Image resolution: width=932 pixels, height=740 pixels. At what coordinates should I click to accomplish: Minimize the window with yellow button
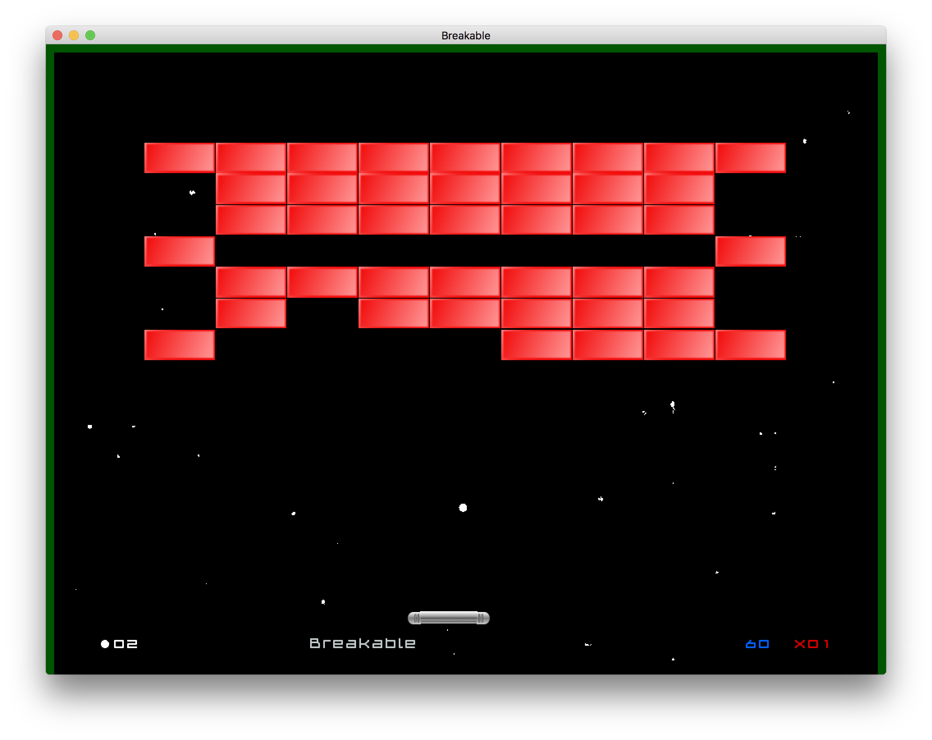(x=74, y=35)
